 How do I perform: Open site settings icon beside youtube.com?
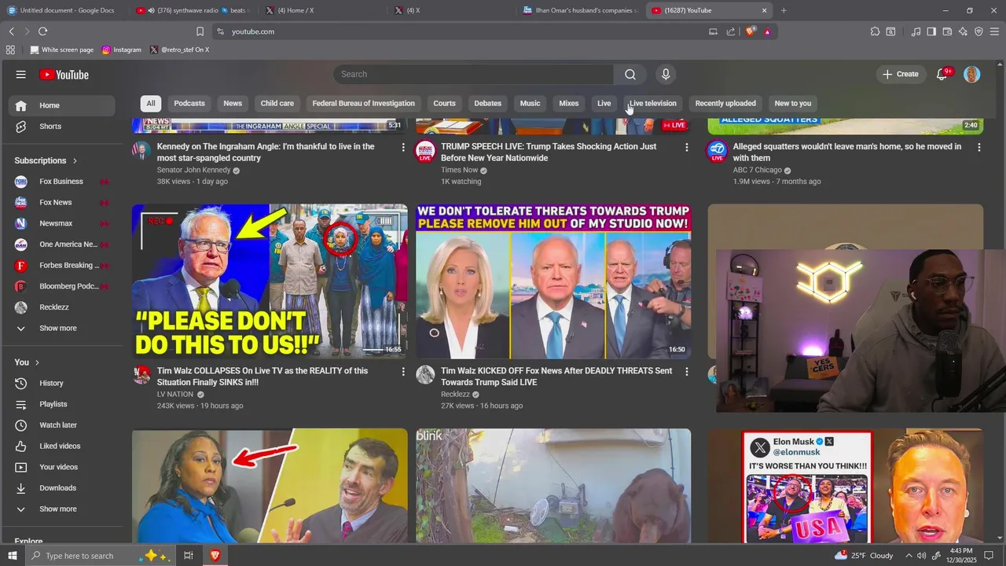pos(220,31)
